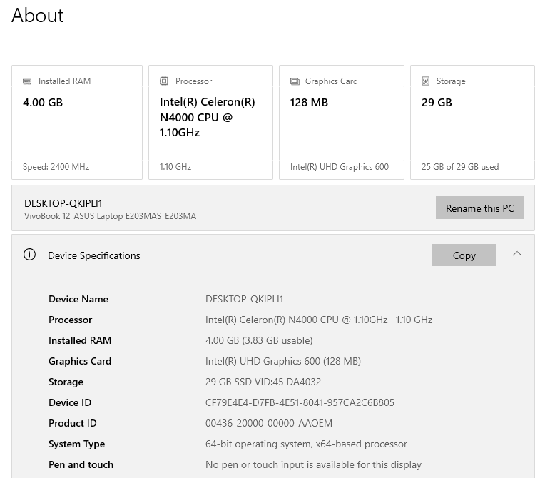The width and height of the screenshot is (540, 478).
Task: Click the Storage drive icon
Action: [x=426, y=81]
